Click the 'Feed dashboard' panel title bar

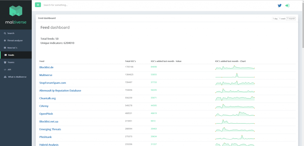pyautogui.click(x=167, y=18)
